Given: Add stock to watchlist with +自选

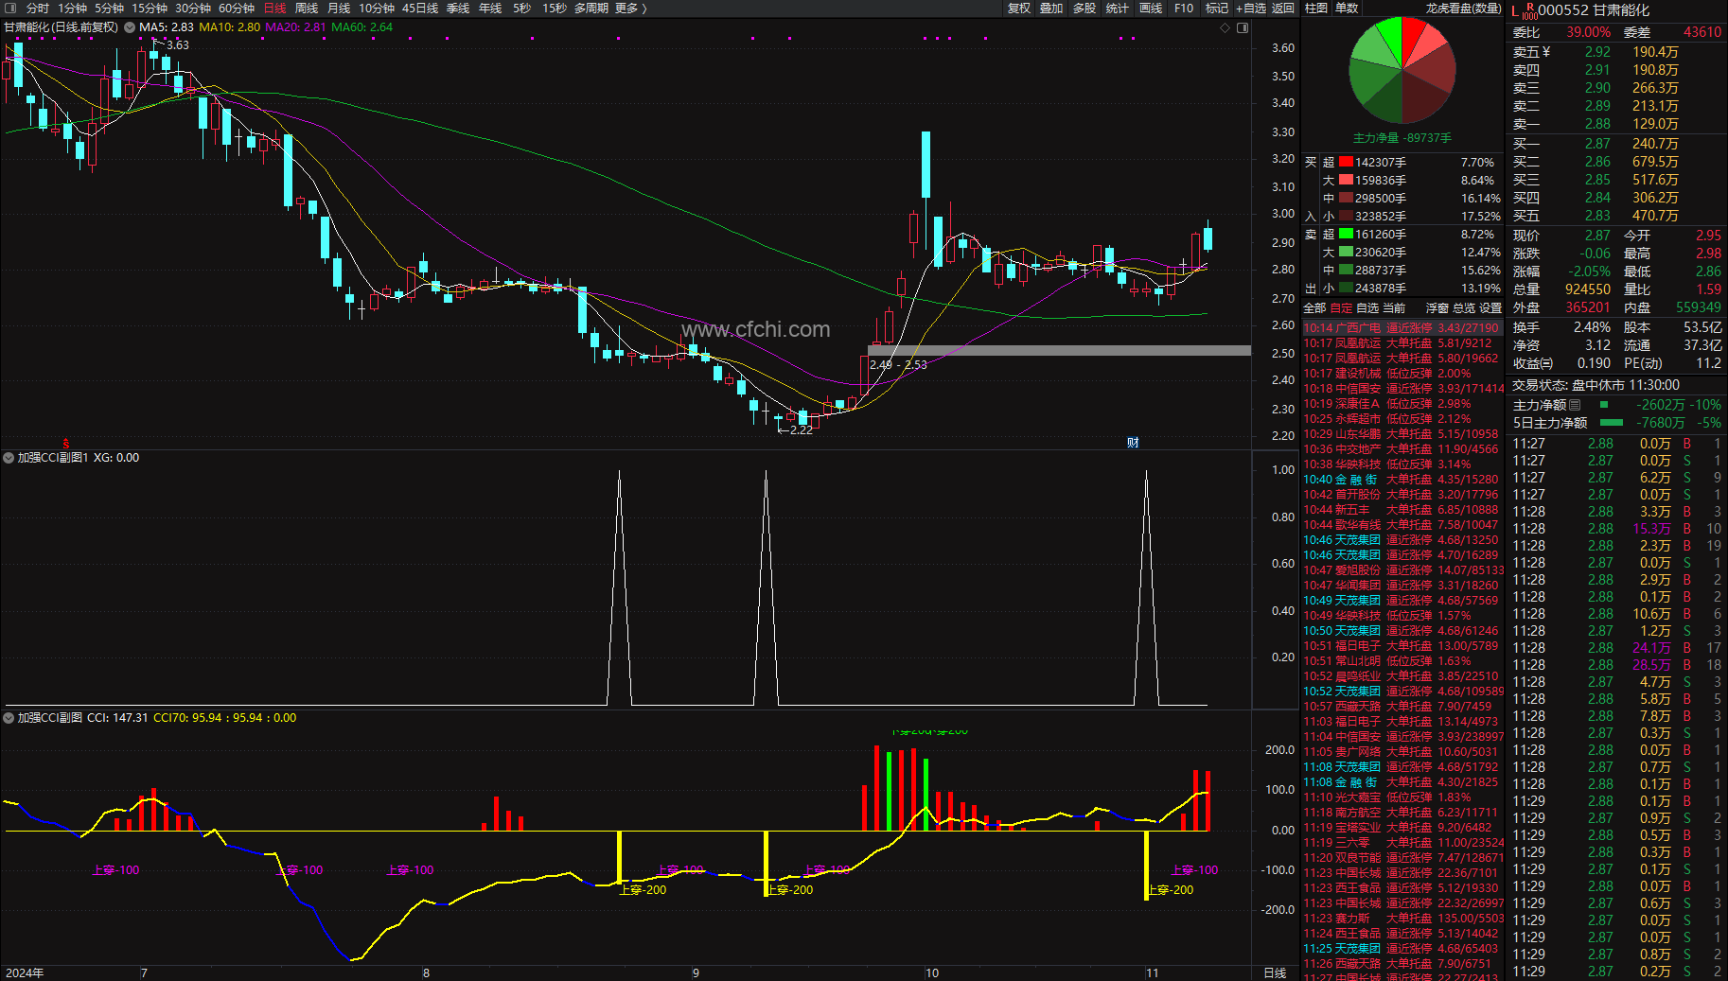Looking at the screenshot, I should [1251, 8].
